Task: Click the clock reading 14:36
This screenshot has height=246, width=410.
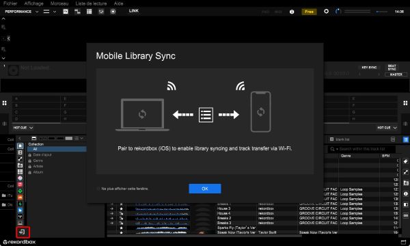Action: (x=399, y=12)
